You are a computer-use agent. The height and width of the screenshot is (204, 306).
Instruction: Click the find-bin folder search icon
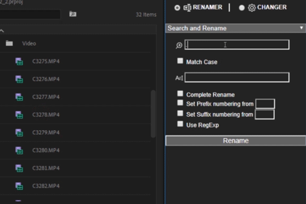(x=73, y=14)
